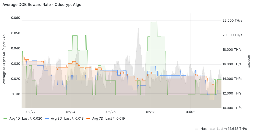253x135 pixels.
Task: Click the 02/22 date label on the x-axis
Action: [x=31, y=112]
